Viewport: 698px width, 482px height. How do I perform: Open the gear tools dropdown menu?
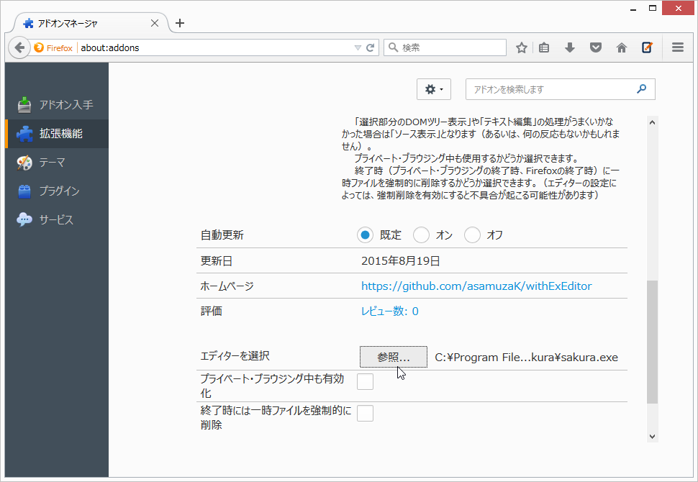(433, 88)
